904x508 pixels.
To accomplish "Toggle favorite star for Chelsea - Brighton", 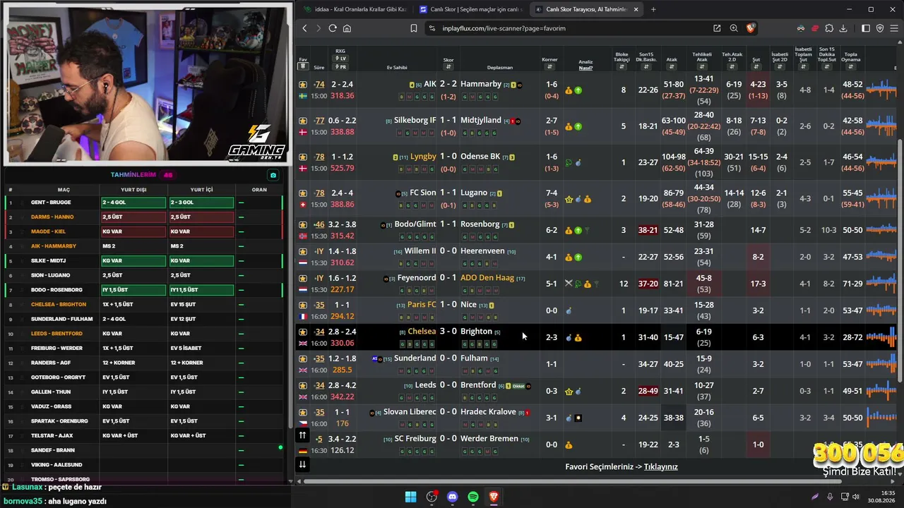I will click(x=303, y=332).
